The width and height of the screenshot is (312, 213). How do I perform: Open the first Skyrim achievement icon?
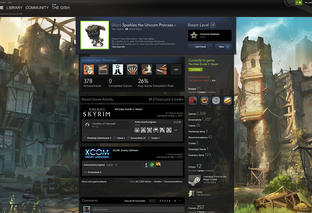[137, 130]
